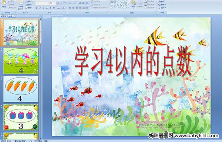The image size is (222, 142).
Task: Select slide 3 thumbnail with four carrots
Action: (x=21, y=89)
